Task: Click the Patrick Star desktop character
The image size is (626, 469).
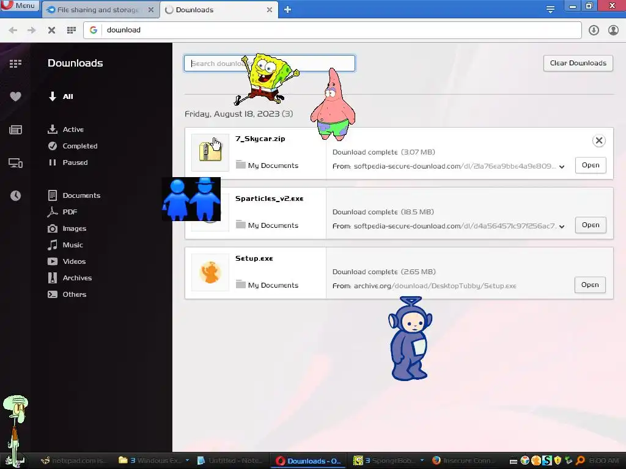Action: pyautogui.click(x=333, y=104)
